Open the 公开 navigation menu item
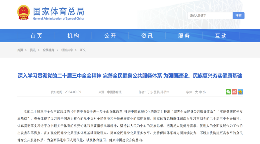This screenshot has width=260, height=144. [x=110, y=36]
